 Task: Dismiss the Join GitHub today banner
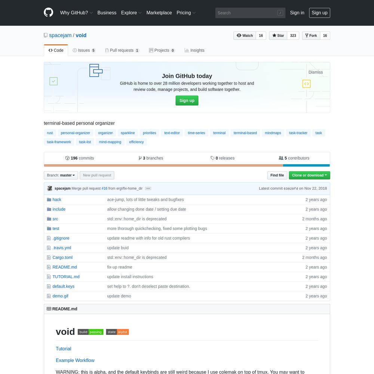click(x=316, y=72)
